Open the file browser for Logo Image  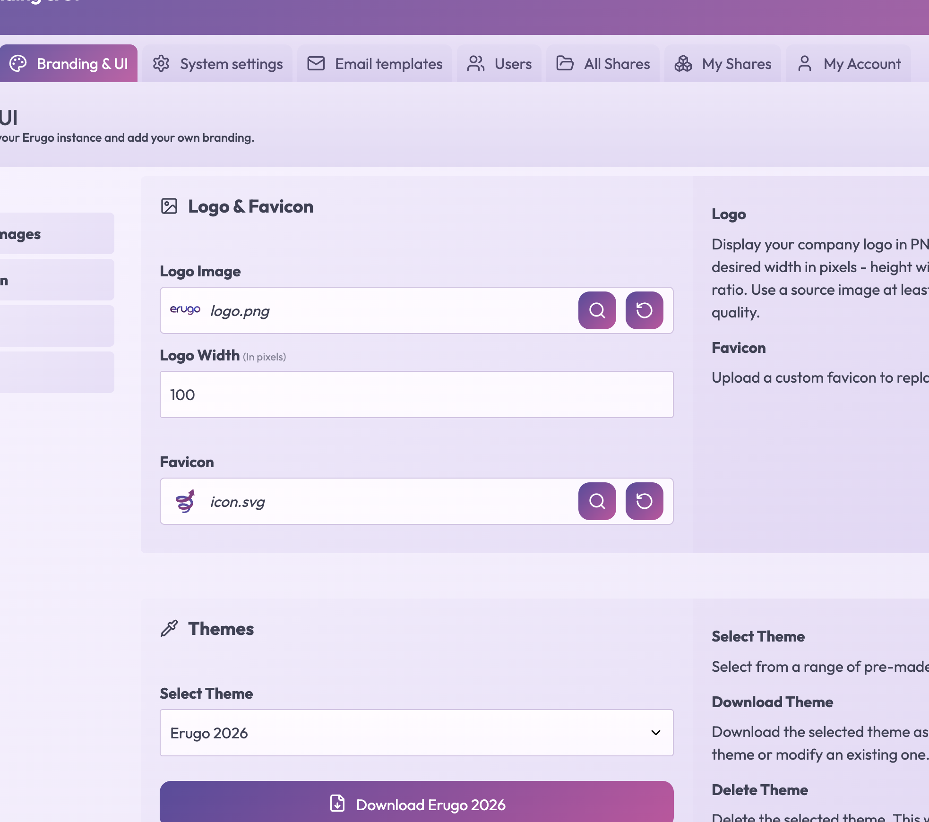[x=597, y=310]
